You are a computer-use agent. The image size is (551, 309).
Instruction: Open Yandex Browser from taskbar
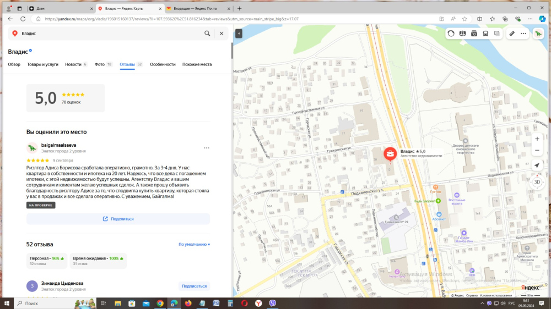click(x=258, y=304)
